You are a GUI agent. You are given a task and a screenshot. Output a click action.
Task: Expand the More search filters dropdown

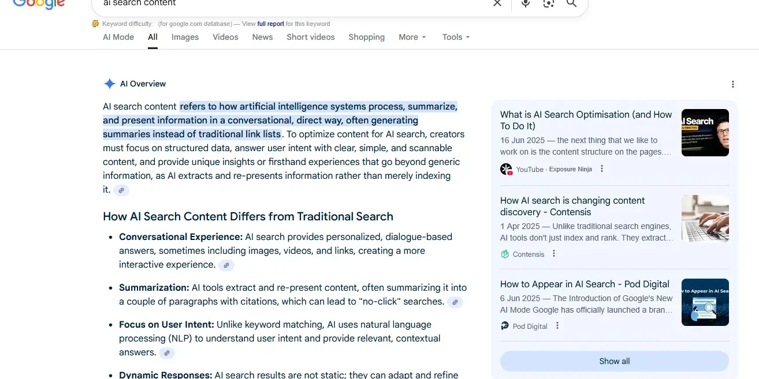click(412, 37)
